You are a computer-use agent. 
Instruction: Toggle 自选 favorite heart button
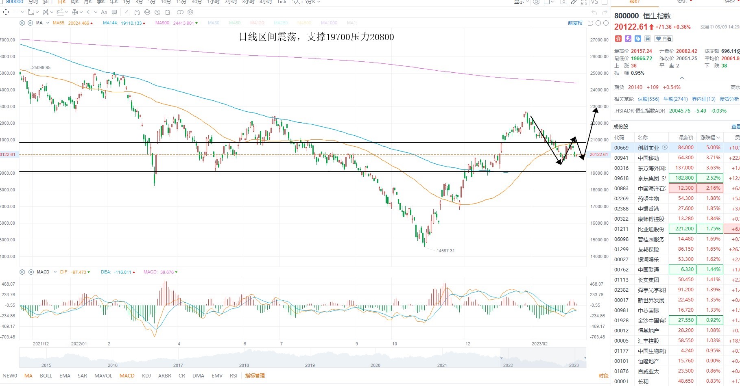(x=664, y=39)
